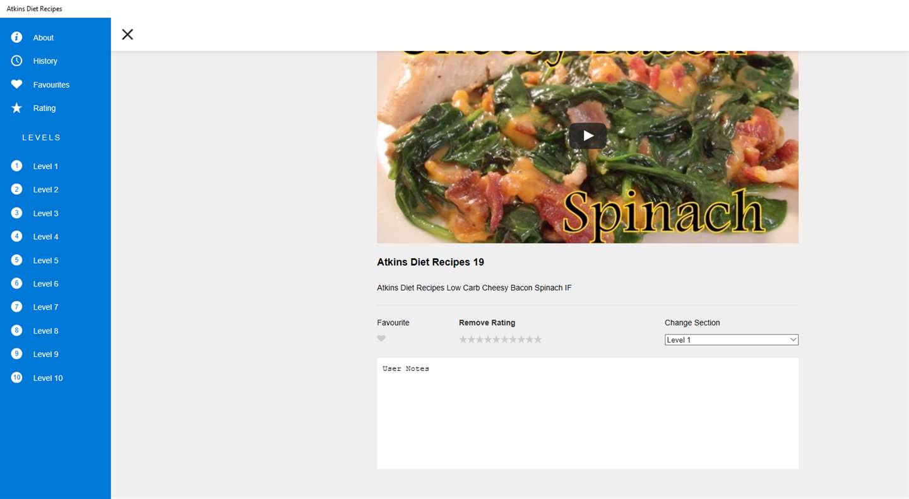This screenshot has height=499, width=909.
Task: Go to Level 3 in sidebar
Action: click(45, 213)
